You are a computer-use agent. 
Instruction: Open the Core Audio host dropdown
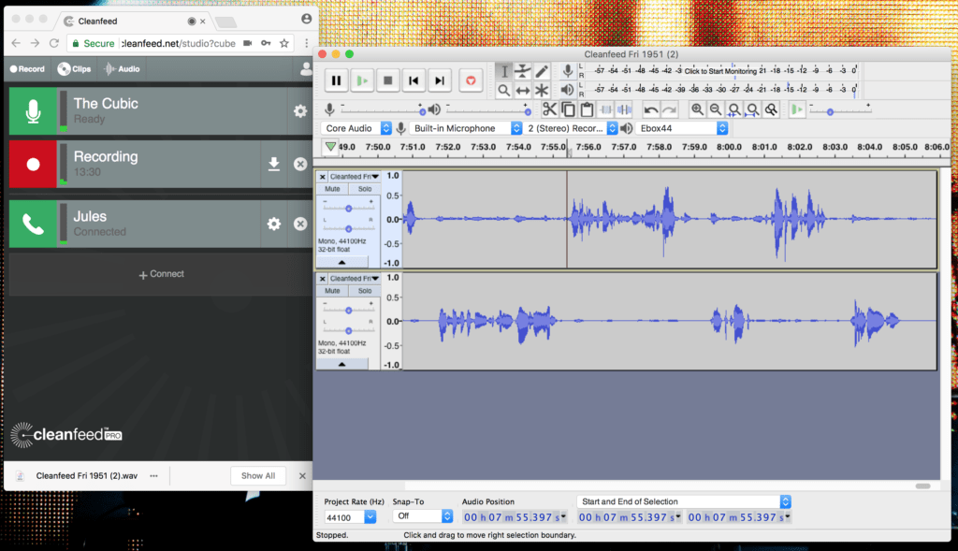point(356,128)
